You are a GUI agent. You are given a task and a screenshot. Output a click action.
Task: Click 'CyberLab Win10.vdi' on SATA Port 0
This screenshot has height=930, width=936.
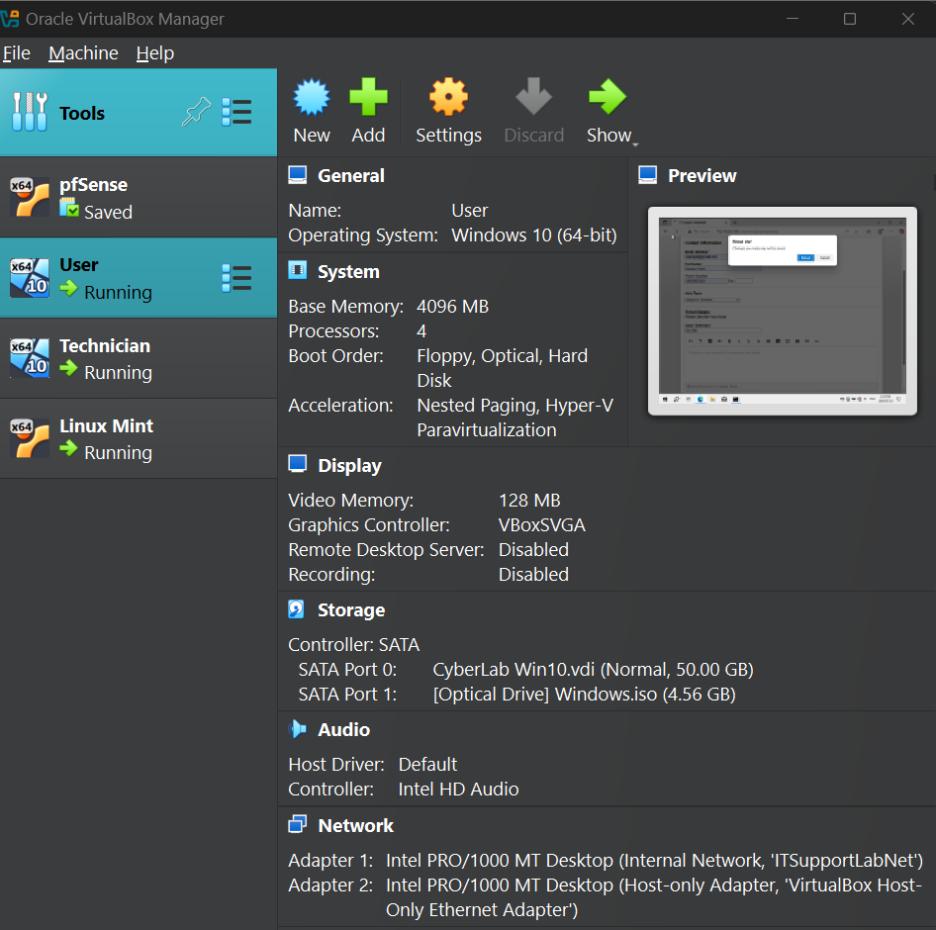coord(593,670)
